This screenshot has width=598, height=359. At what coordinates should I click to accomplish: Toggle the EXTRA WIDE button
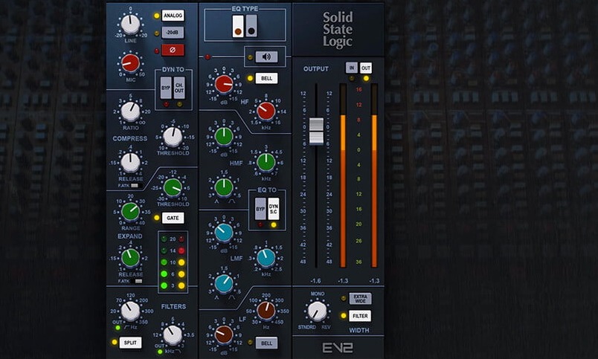click(x=361, y=299)
